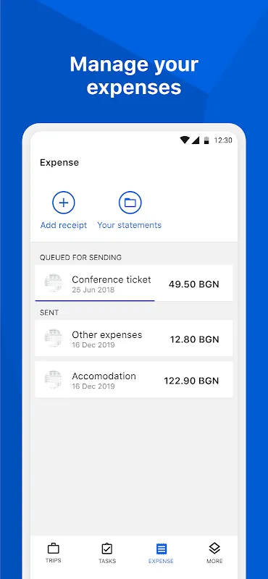Select the MORE tab label

(x=214, y=561)
